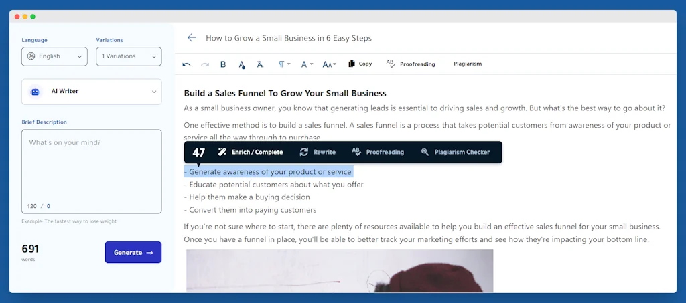This screenshot has height=303, width=686.
Task: Expand the paragraph format dropdown
Action: tap(284, 64)
